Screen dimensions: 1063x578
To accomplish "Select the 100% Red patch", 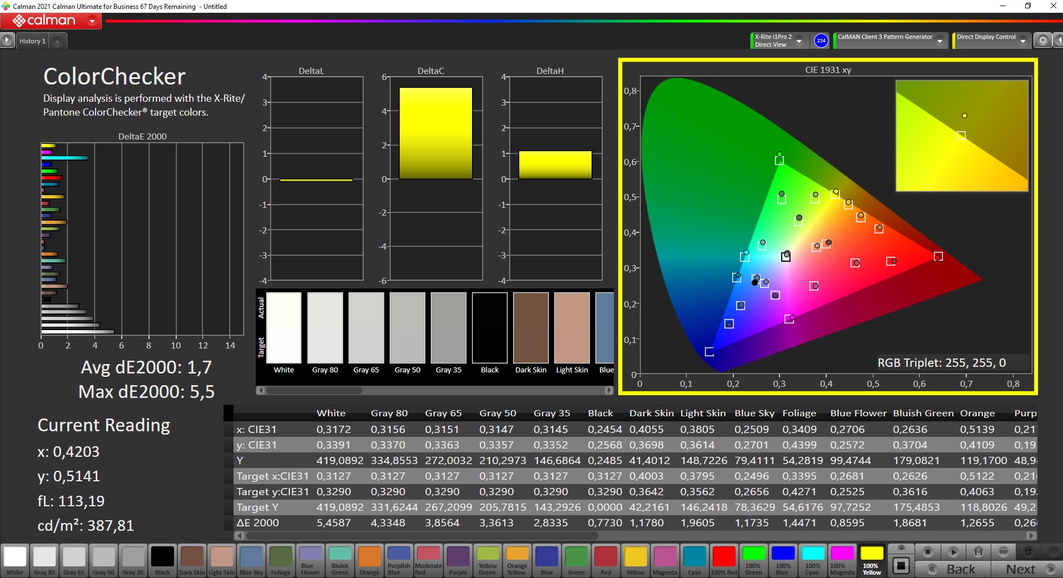I will click(724, 560).
